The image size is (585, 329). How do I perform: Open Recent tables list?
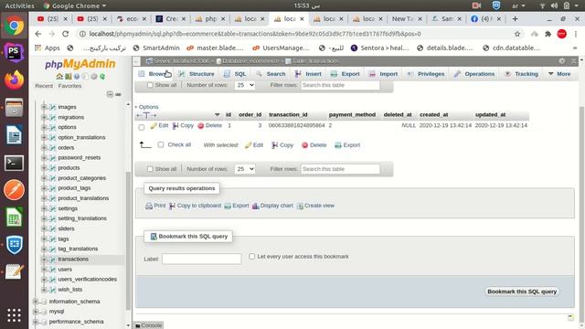pos(44,86)
